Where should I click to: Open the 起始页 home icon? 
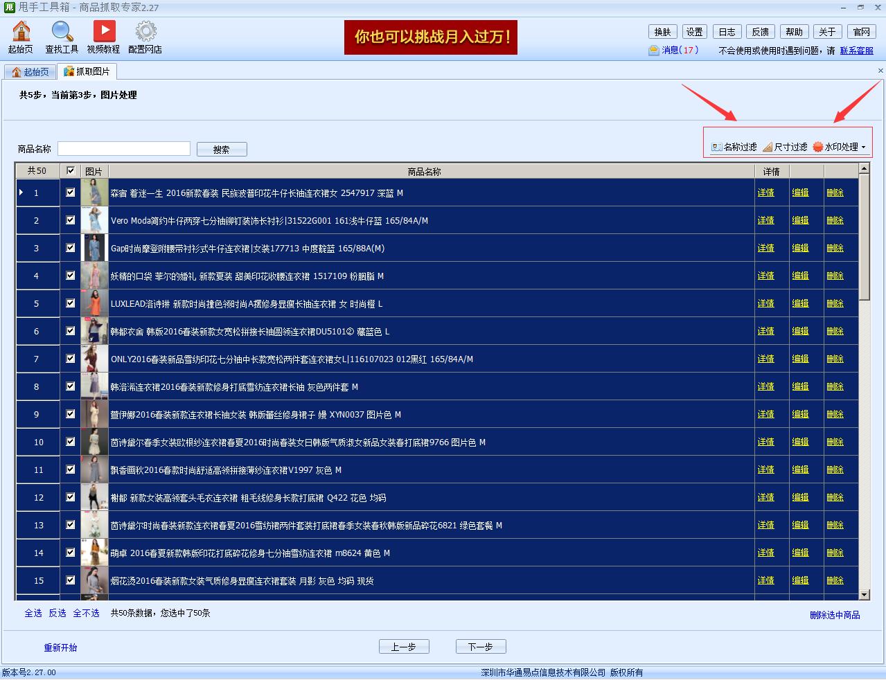coord(20,35)
